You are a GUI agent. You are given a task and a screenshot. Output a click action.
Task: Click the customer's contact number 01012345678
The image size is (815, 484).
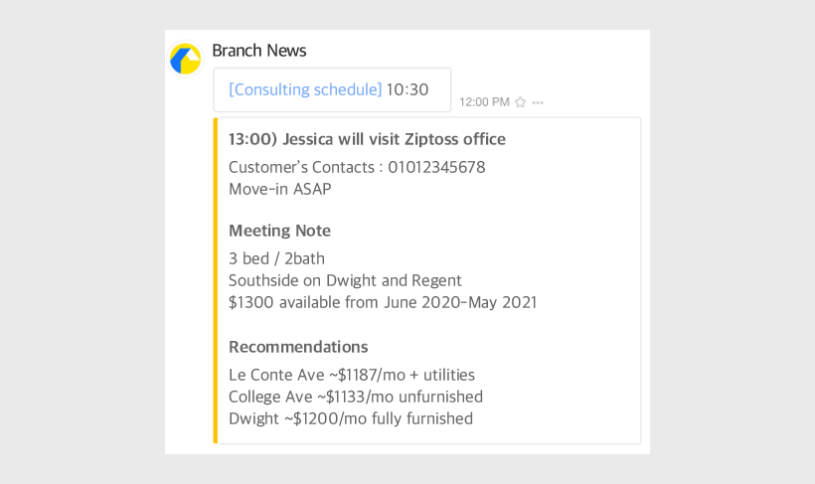point(436,167)
